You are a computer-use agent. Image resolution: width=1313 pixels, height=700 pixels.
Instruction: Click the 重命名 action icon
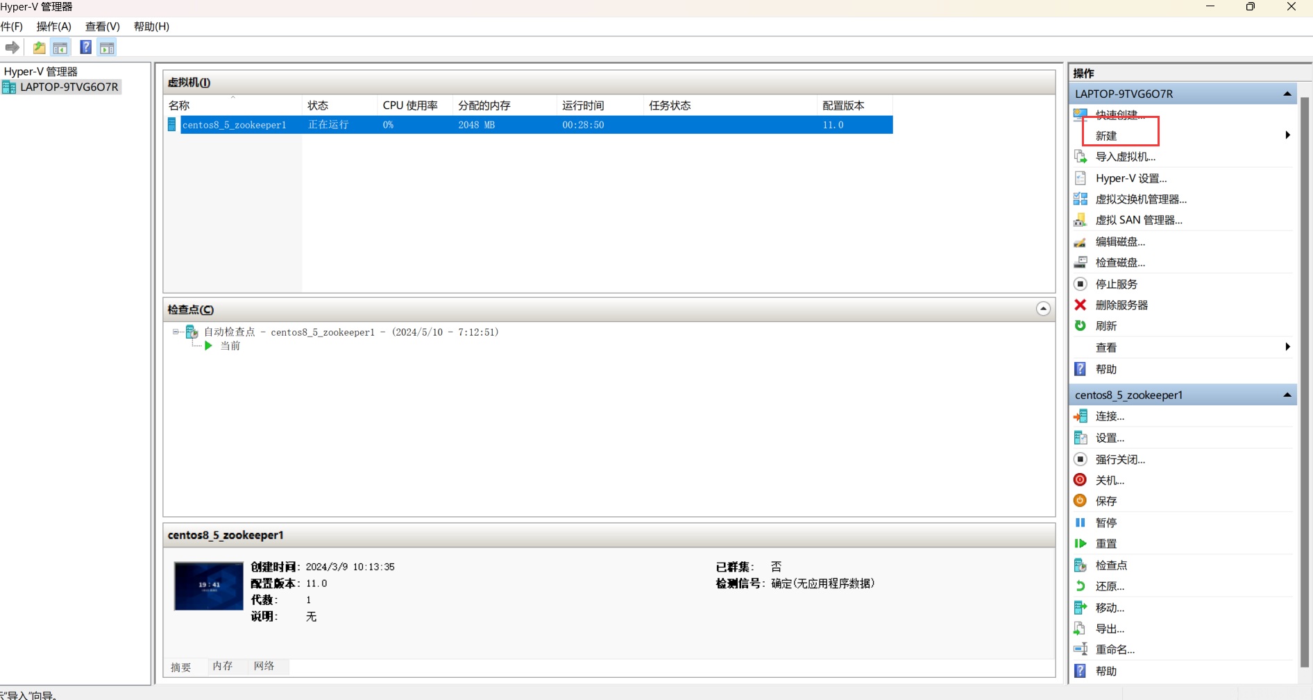pos(1081,649)
